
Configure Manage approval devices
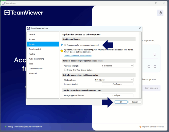point(118,95)
